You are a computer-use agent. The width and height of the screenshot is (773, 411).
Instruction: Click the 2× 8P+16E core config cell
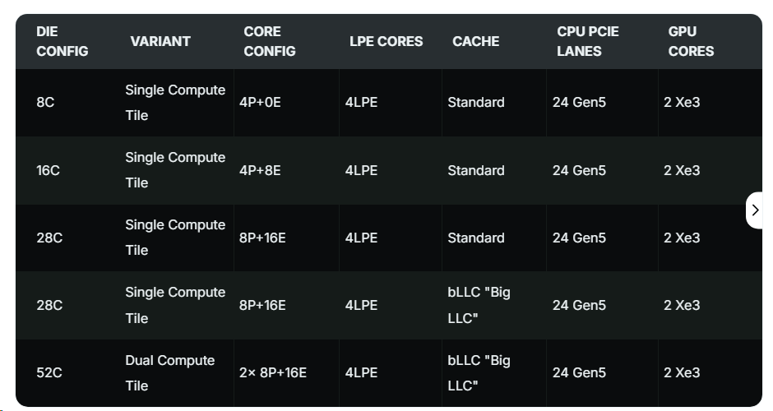point(273,372)
